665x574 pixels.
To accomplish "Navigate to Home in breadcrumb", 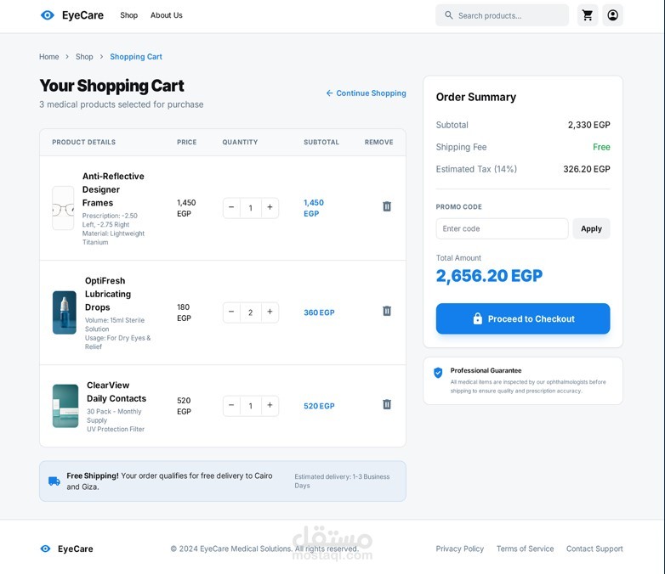I will (x=49, y=57).
